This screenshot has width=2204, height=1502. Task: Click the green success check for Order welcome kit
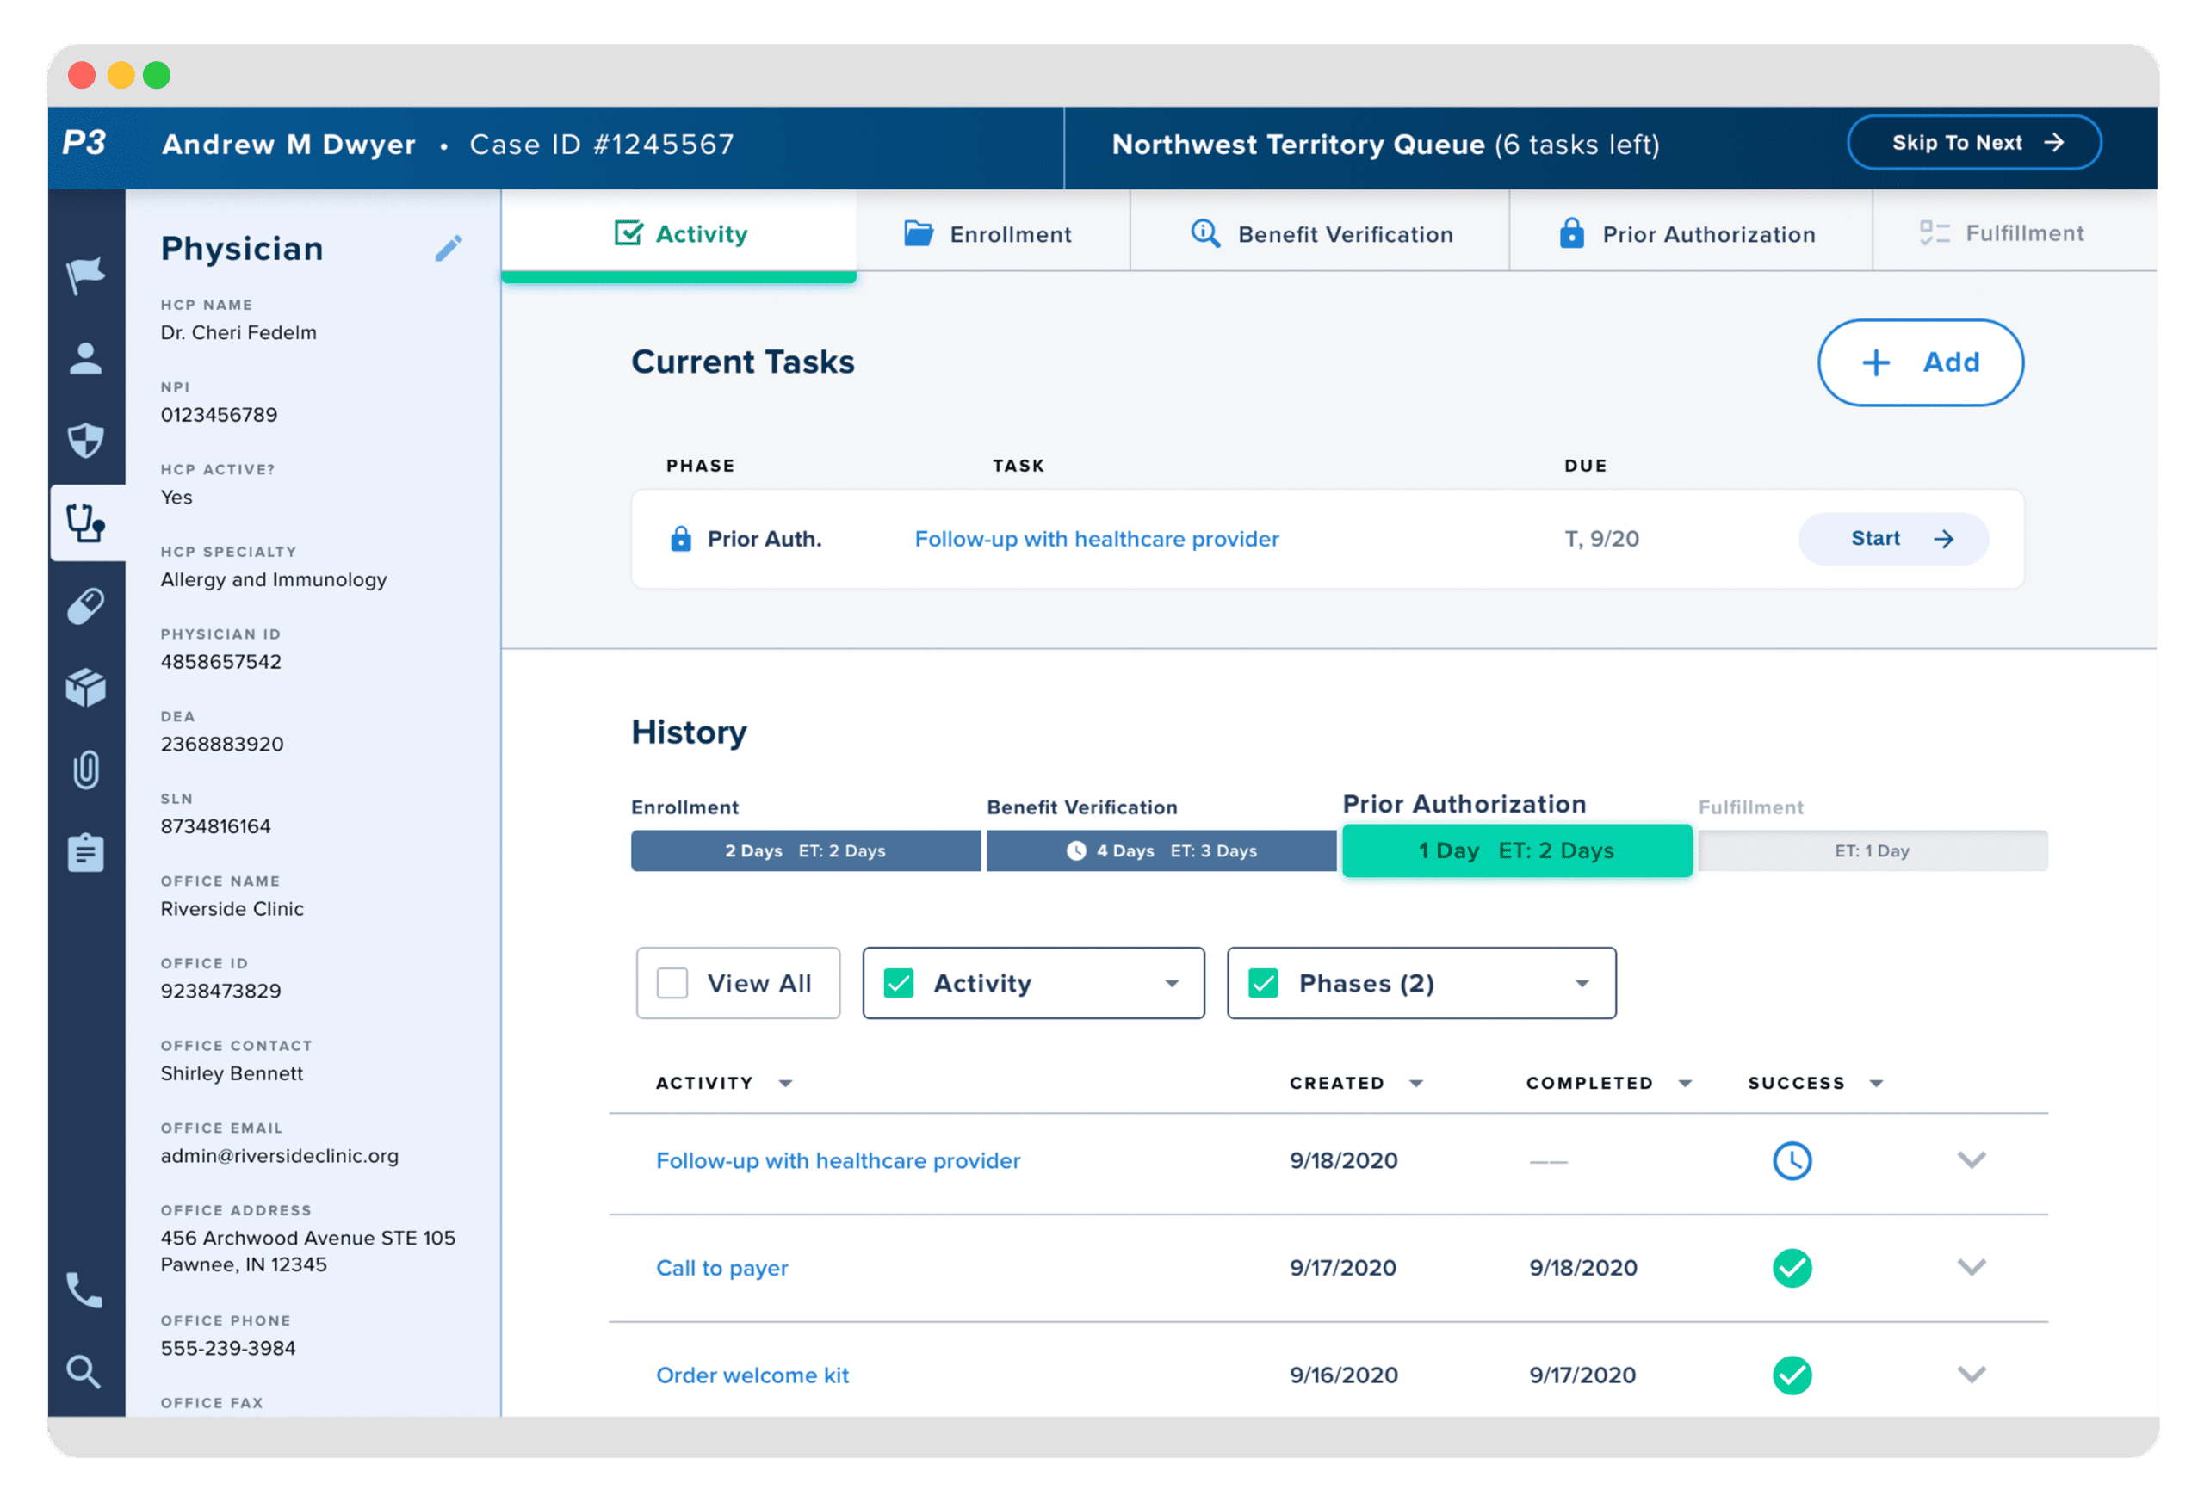point(1792,1375)
